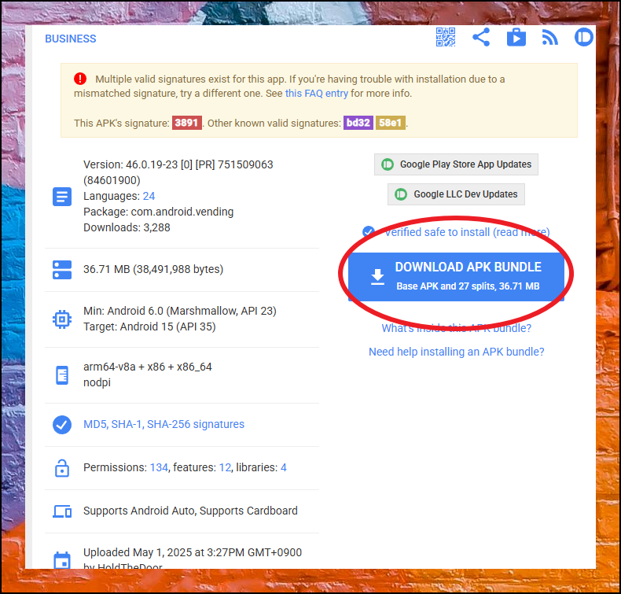Click the share icon
The width and height of the screenshot is (621, 594).
pos(481,37)
